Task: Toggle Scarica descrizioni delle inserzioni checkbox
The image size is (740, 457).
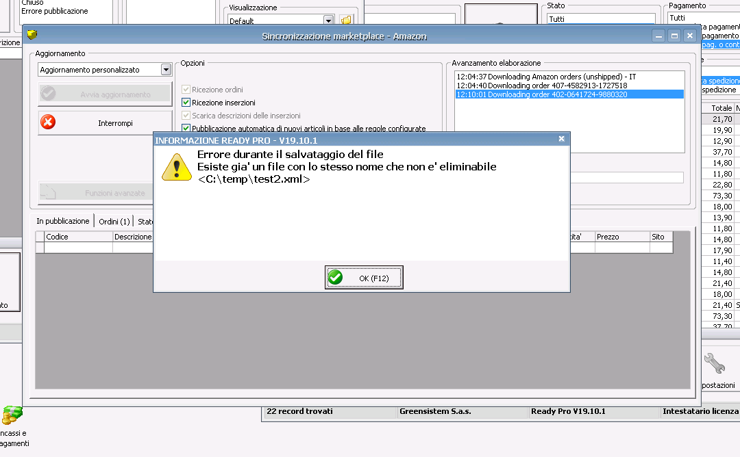Action: pyautogui.click(x=186, y=115)
